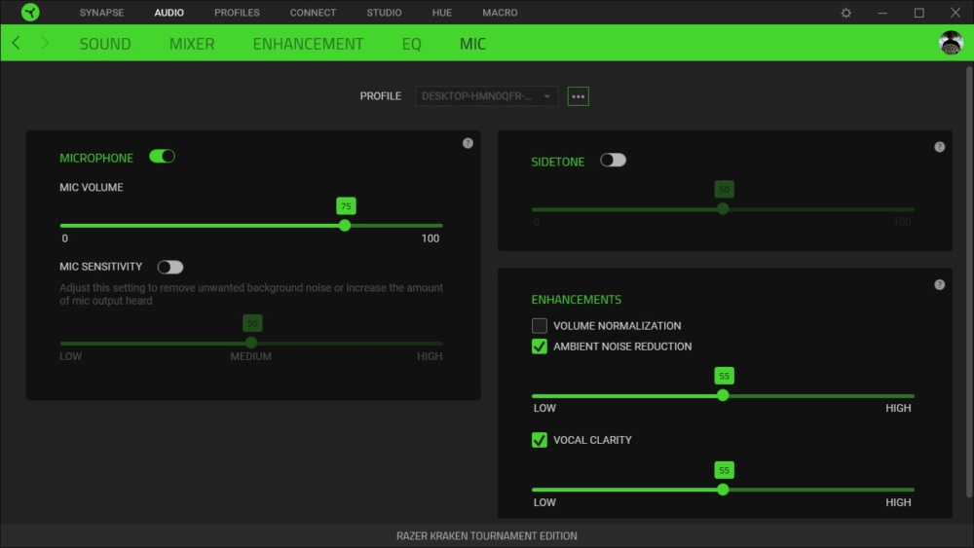Click the Razer logo icon
Viewport: 974px width, 548px height.
(30, 12)
